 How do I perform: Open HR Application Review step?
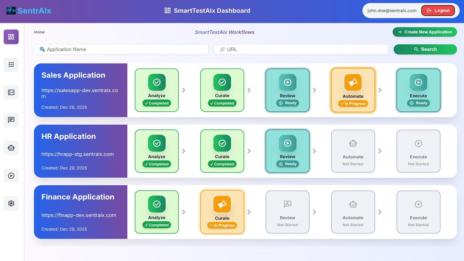point(287,151)
